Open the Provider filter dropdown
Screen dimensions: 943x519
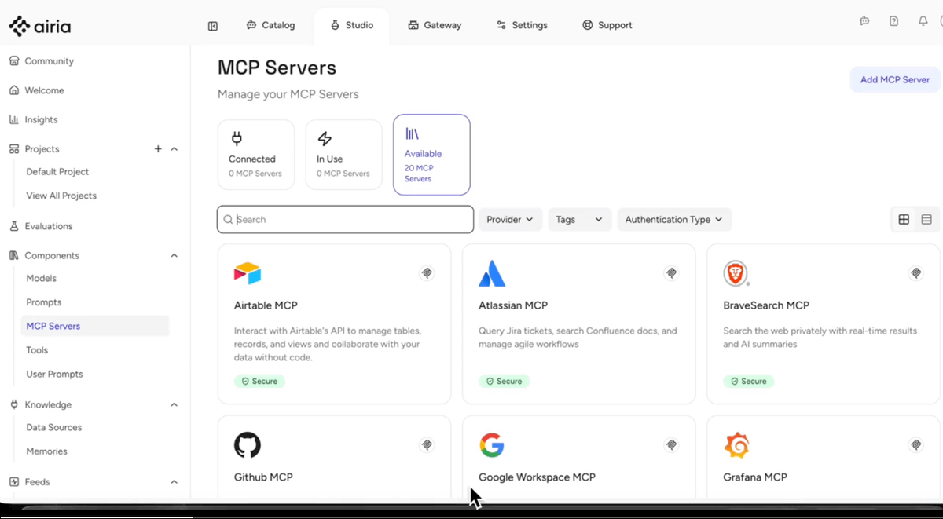pos(510,220)
